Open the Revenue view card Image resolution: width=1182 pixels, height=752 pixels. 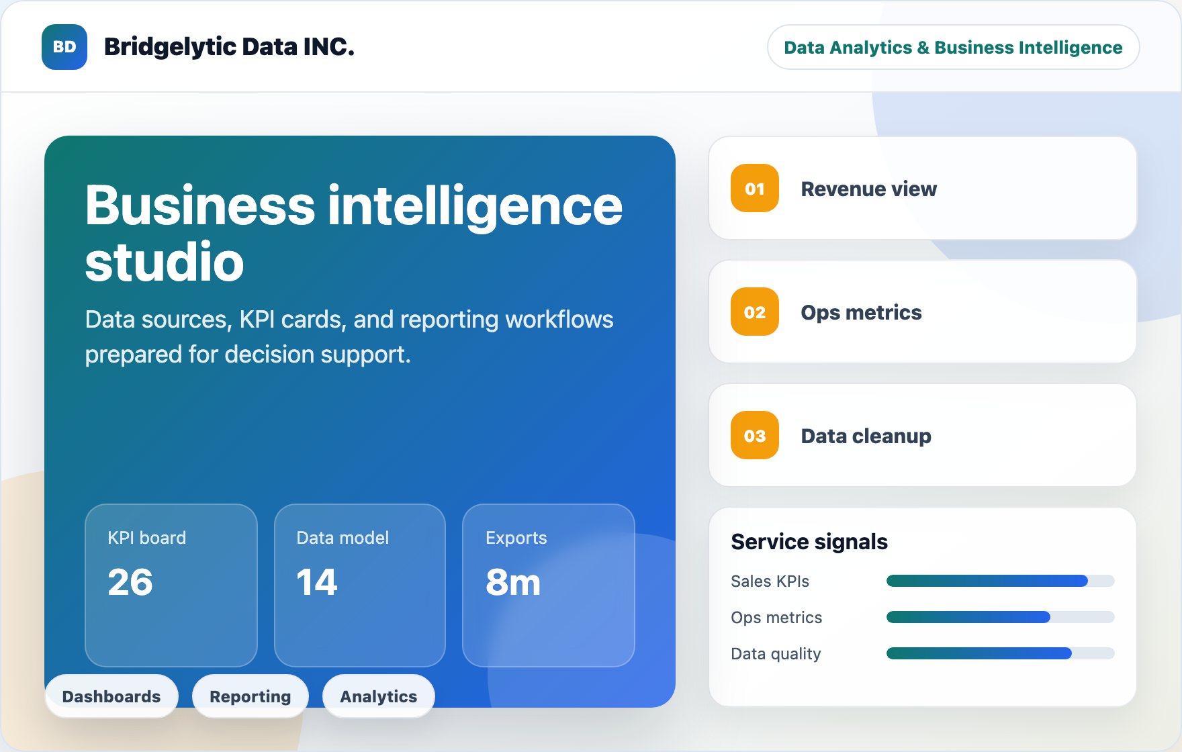coord(923,188)
